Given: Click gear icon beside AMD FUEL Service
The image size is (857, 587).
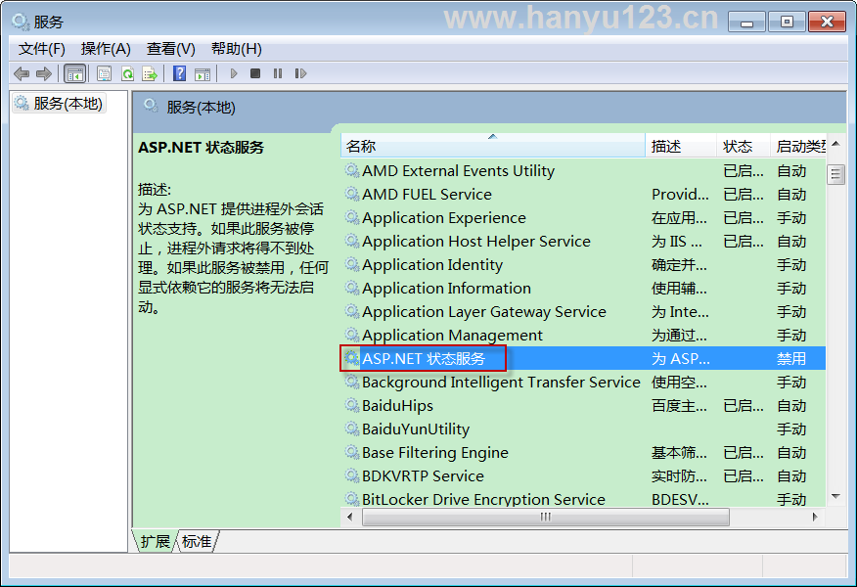Looking at the screenshot, I should click(x=352, y=194).
